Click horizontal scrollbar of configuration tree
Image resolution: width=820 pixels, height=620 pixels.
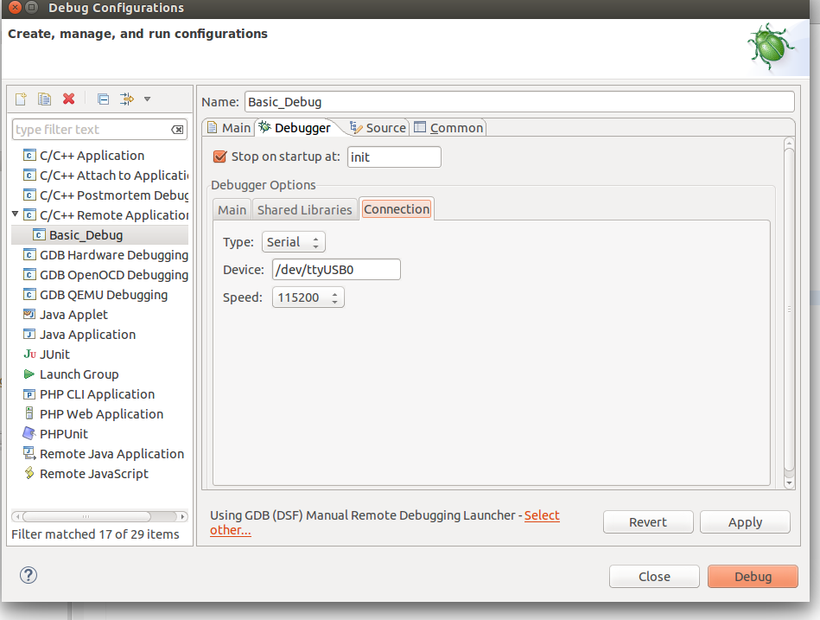(86, 516)
